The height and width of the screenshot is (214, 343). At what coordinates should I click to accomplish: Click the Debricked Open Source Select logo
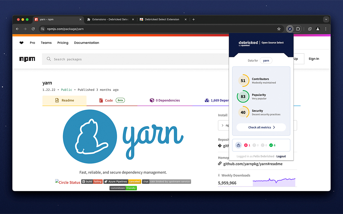tap(261, 43)
